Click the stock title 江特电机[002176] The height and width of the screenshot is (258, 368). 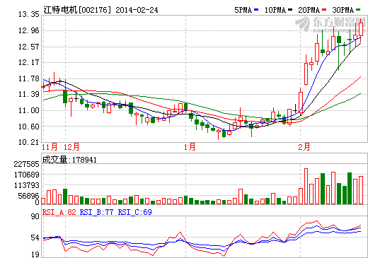[77, 10]
